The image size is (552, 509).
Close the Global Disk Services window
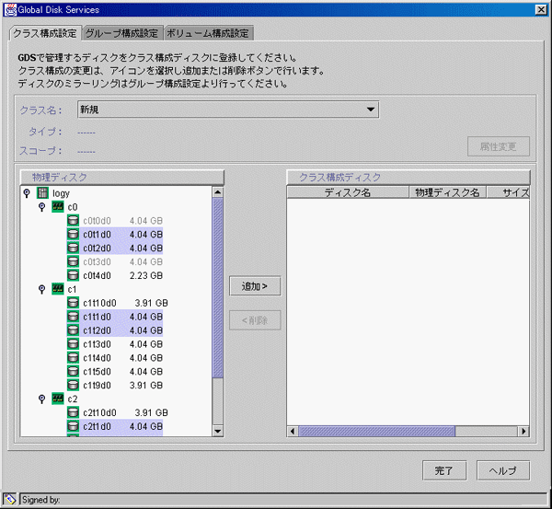coord(541,9)
